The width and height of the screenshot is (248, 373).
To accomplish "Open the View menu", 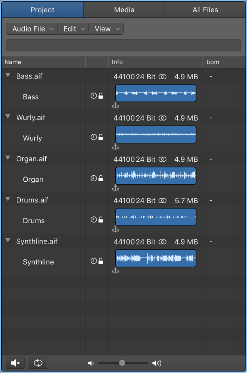I will [106, 29].
